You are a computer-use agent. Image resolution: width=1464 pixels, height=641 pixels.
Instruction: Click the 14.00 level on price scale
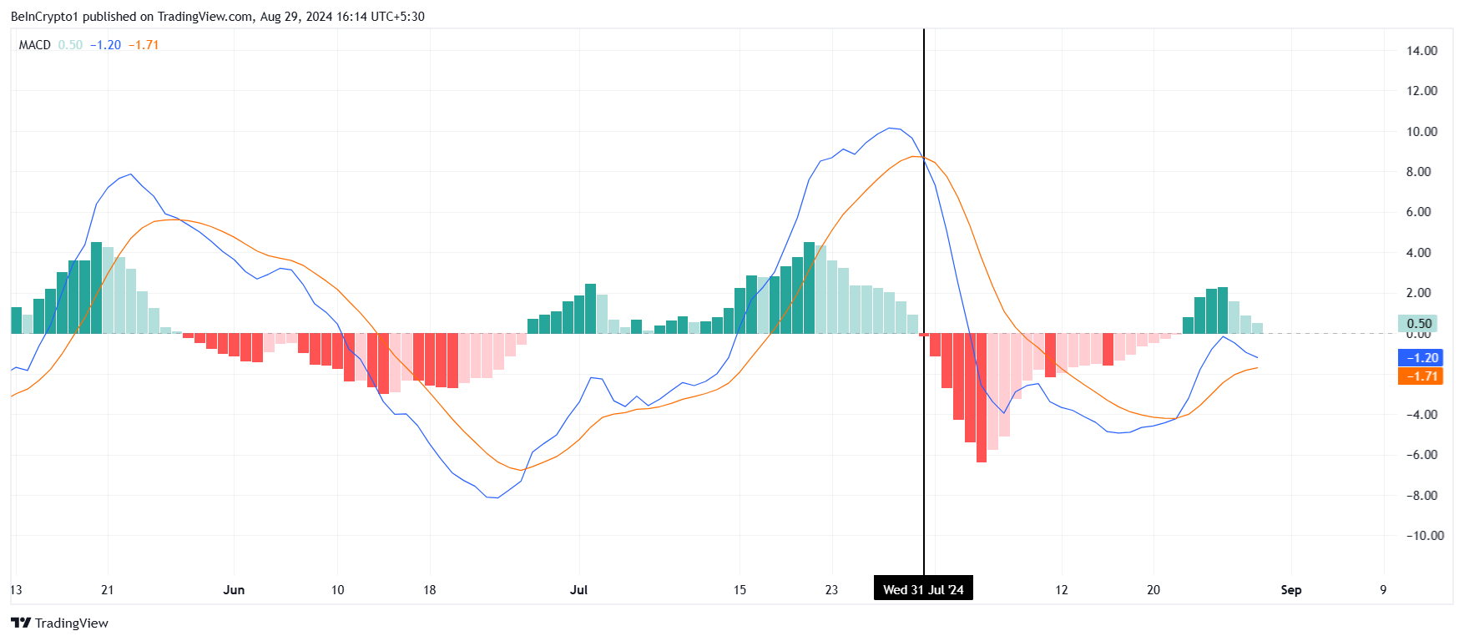point(1421,51)
